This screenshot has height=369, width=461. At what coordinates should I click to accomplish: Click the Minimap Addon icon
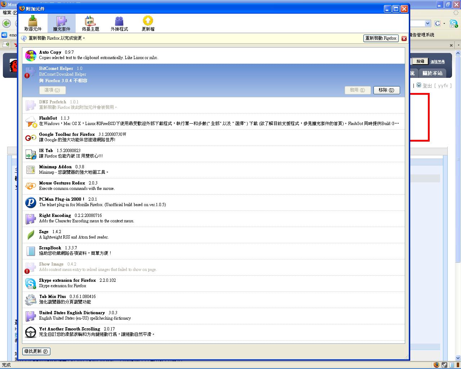pos(31,170)
